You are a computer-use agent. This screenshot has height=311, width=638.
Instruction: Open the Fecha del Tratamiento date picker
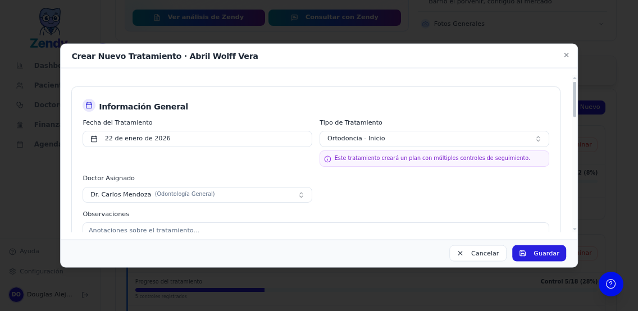click(x=197, y=139)
